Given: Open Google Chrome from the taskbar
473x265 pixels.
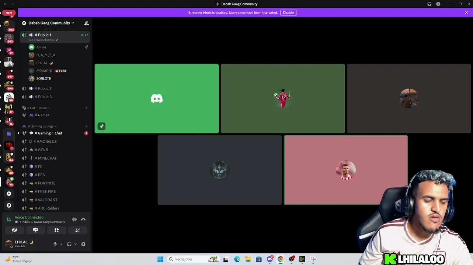Looking at the screenshot, I should pyautogui.click(x=281, y=259).
